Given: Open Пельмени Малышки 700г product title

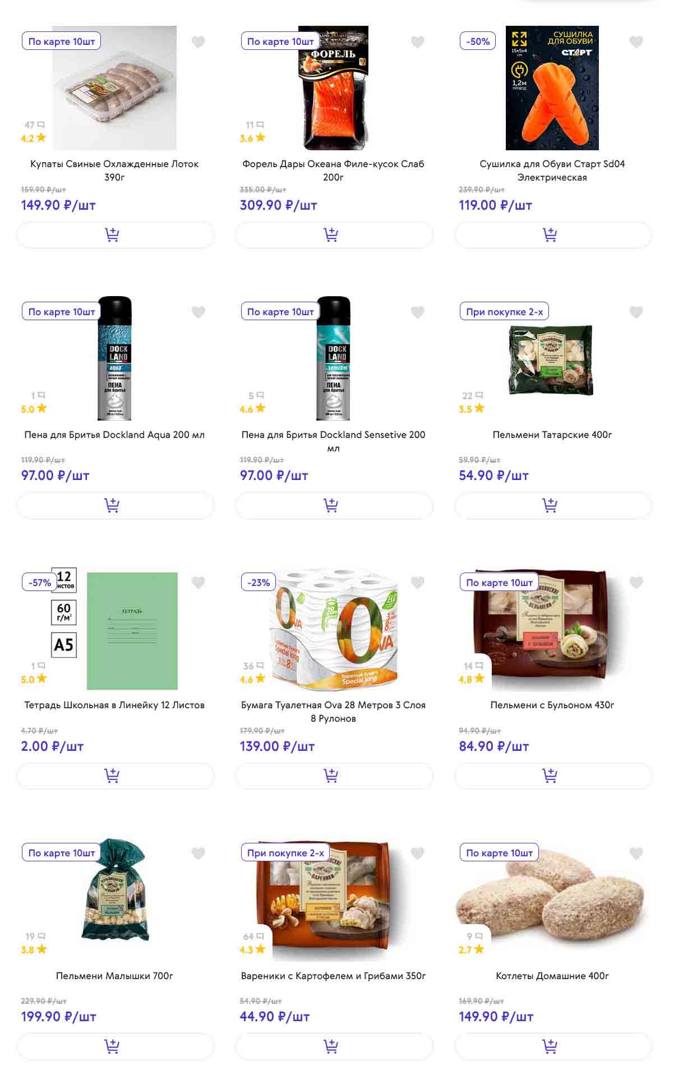Looking at the screenshot, I should click(114, 976).
